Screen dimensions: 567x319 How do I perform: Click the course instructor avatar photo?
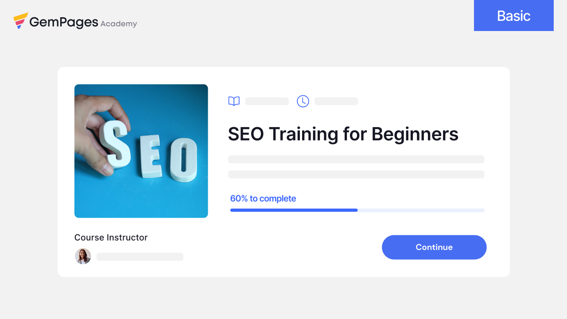click(x=83, y=257)
